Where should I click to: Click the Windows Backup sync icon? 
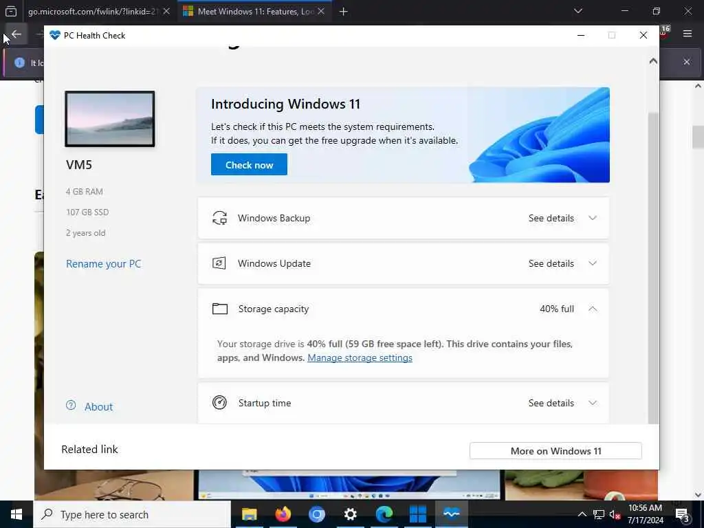click(x=219, y=218)
